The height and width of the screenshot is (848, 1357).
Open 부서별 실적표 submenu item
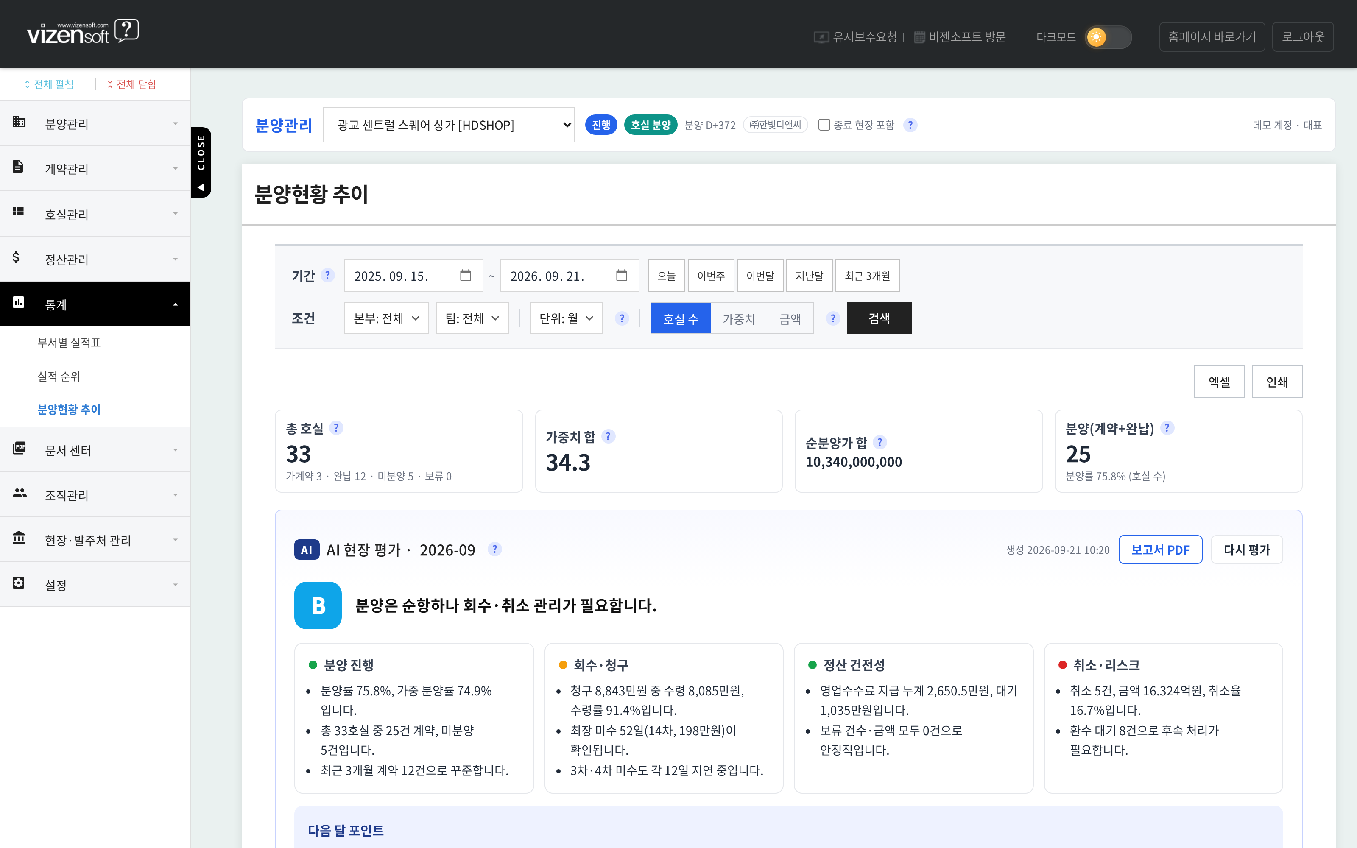point(69,342)
